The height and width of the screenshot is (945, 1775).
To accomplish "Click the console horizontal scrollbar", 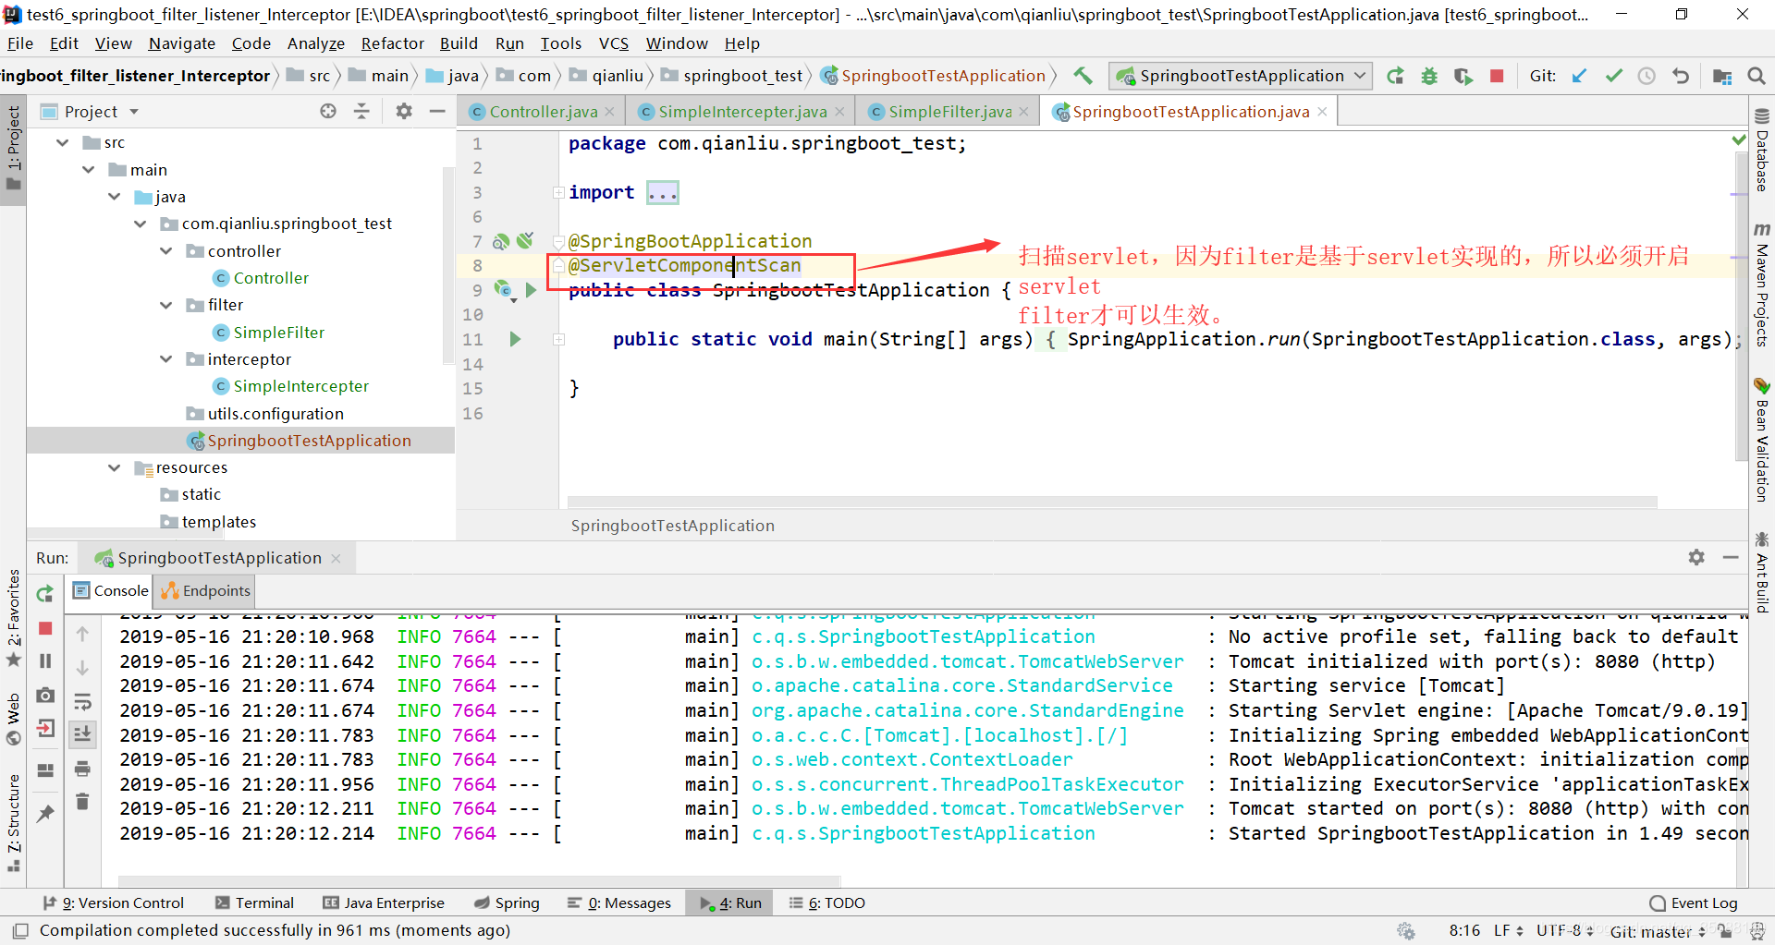I will click(x=479, y=880).
